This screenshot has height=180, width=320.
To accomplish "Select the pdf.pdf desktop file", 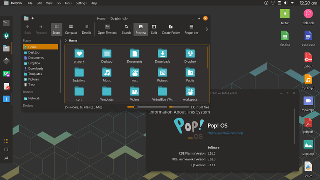I will pyautogui.click(x=308, y=126).
